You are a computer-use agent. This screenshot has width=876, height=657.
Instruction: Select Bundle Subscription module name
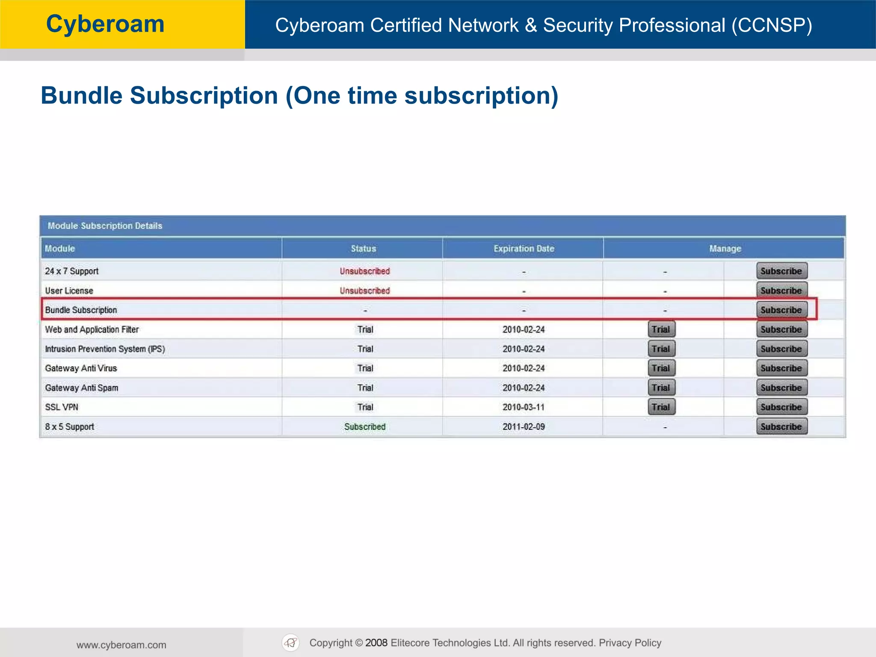click(81, 310)
